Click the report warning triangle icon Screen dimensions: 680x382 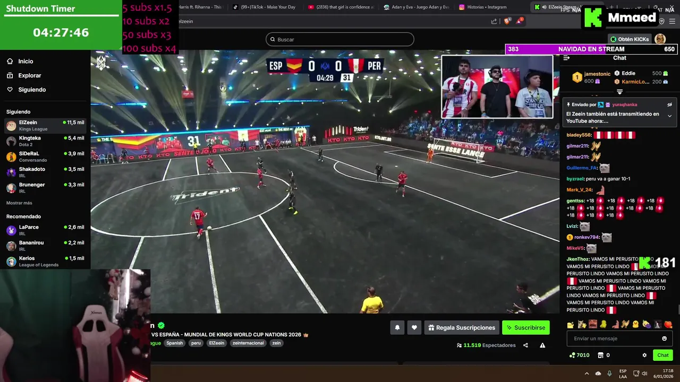[542, 345]
